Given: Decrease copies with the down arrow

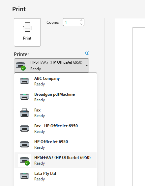Looking at the screenshot, I should click(81, 24).
